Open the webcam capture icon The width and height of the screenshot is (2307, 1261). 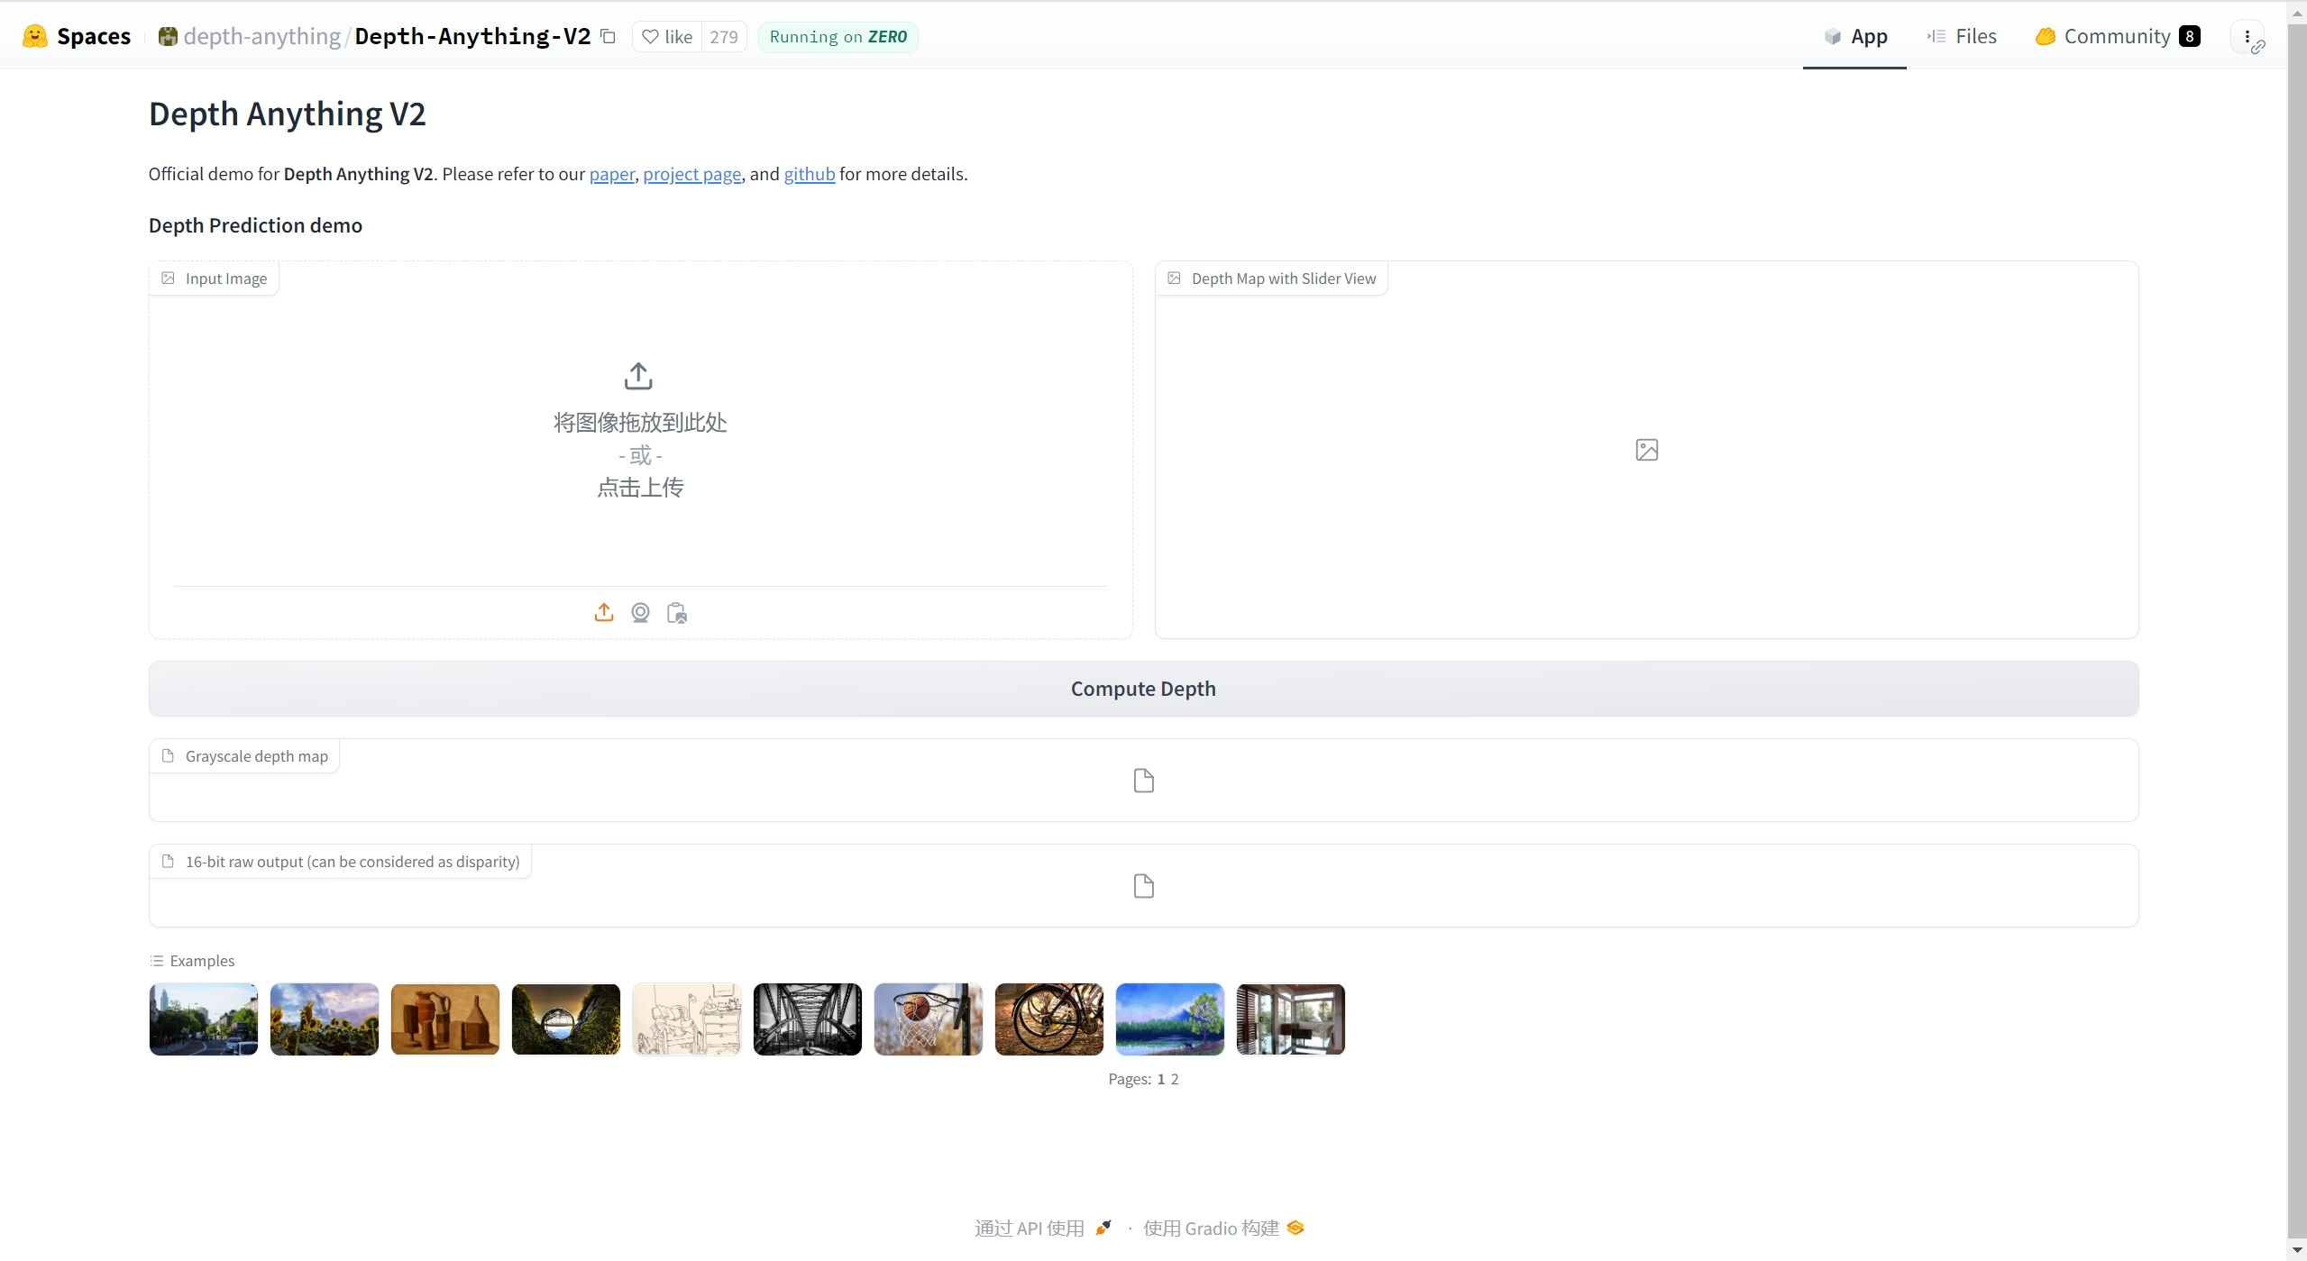pos(638,612)
